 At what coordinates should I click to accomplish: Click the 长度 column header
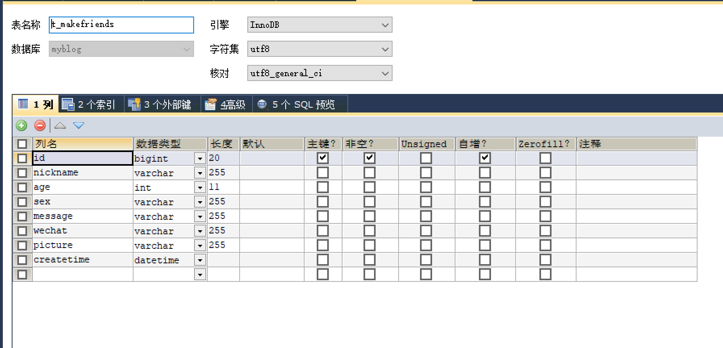224,144
